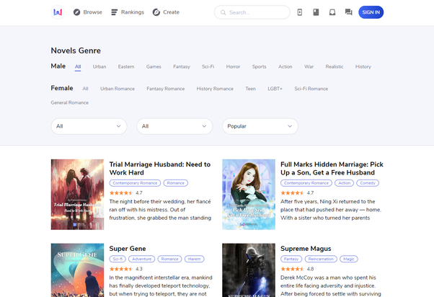This screenshot has height=297, width=434.
Task: Click Contemporary Romance tag under Full Marks
Action: tap(306, 183)
